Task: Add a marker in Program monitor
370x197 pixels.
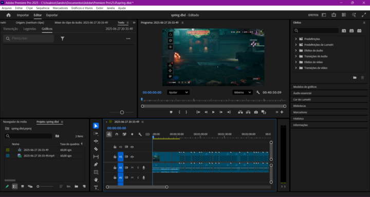Action: pyautogui.click(x=171, y=112)
